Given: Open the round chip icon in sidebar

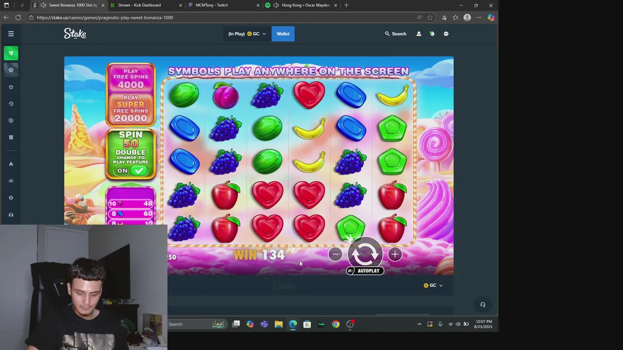Looking at the screenshot, I should pos(11,197).
